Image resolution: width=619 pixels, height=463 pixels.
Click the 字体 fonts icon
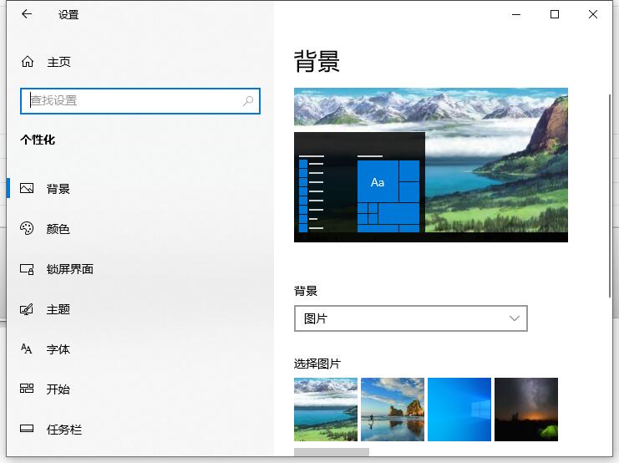click(x=27, y=349)
